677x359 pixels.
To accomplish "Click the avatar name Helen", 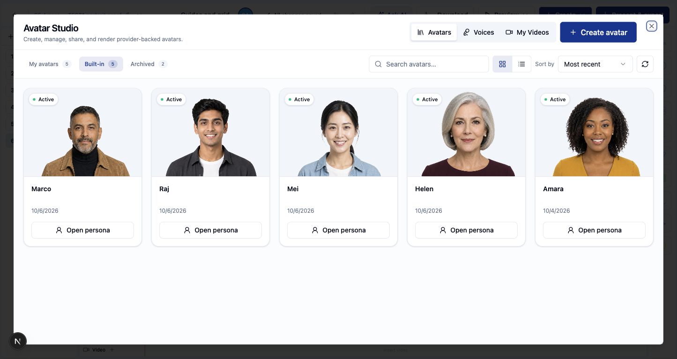I will pyautogui.click(x=424, y=189).
